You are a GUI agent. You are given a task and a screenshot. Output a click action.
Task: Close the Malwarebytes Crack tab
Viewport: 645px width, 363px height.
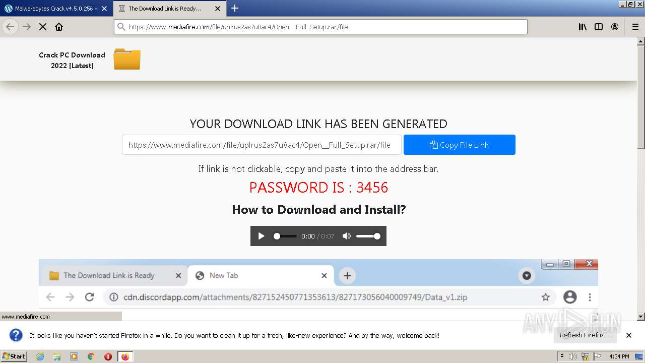pyautogui.click(x=104, y=9)
